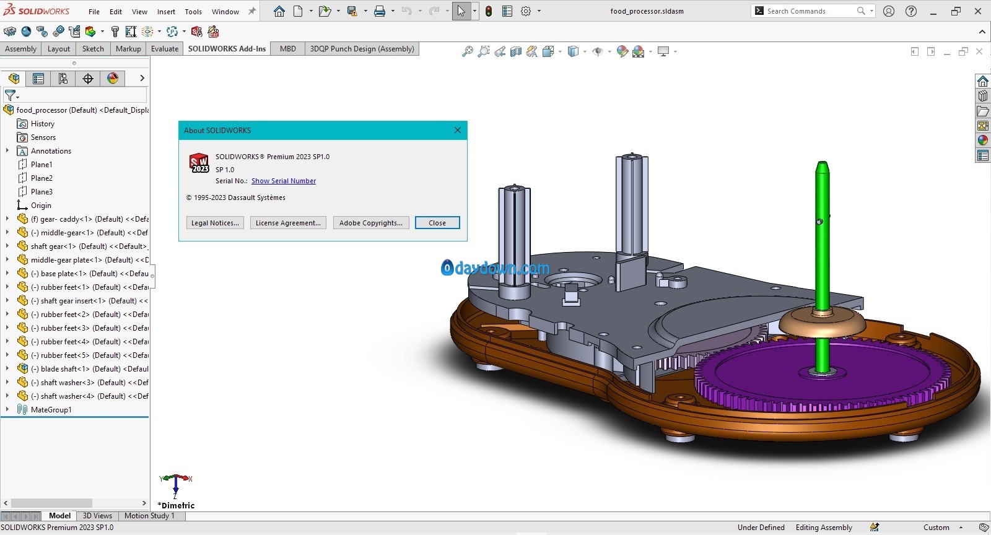Pin the menu bar with the pushpin

pos(252,11)
